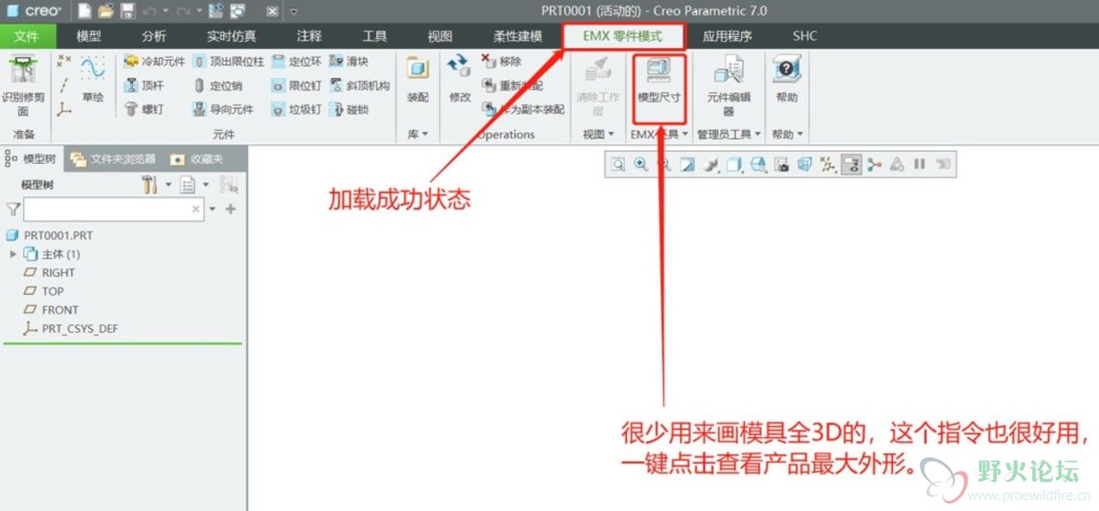Viewport: 1099px width, 511px height.
Task: Select the EMX 零件模式 tab
Action: 623,36
